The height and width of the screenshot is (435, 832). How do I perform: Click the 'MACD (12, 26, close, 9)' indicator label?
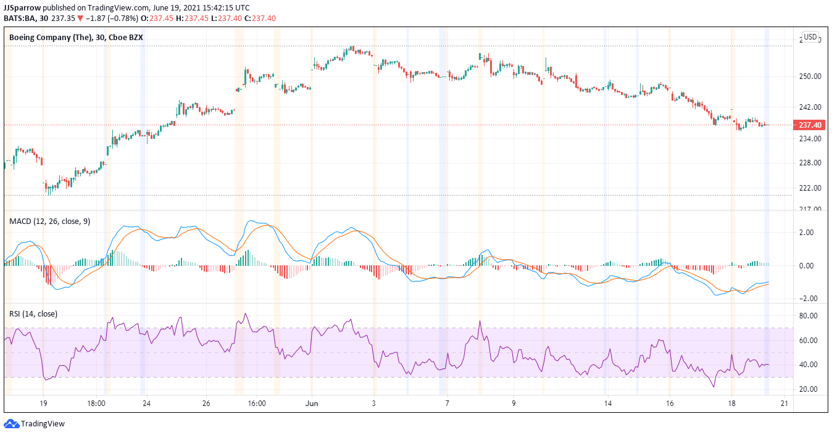coord(49,221)
